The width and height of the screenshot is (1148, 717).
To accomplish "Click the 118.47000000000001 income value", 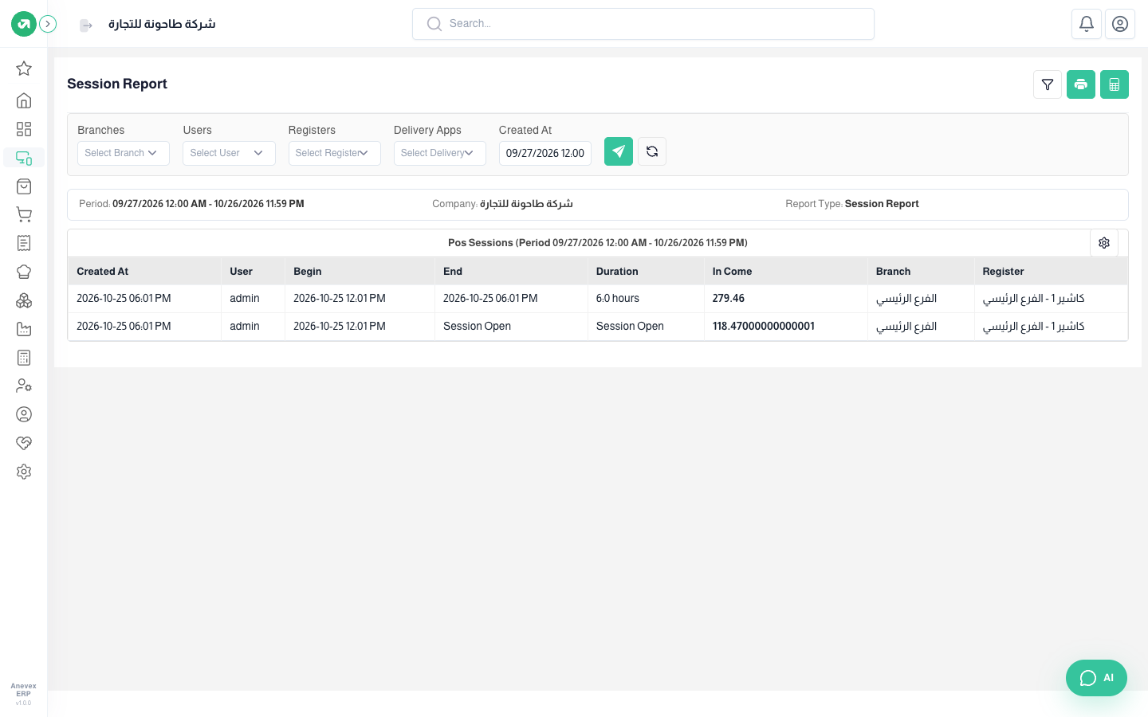I will [764, 327].
